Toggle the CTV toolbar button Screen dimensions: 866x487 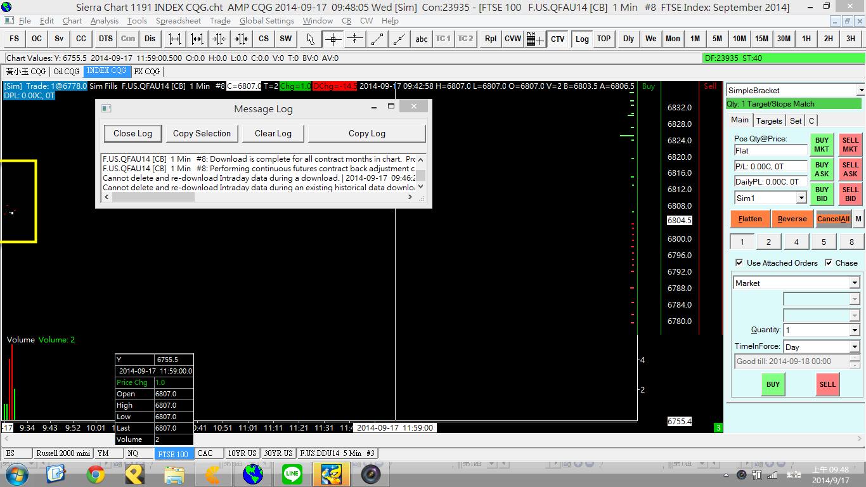558,39
